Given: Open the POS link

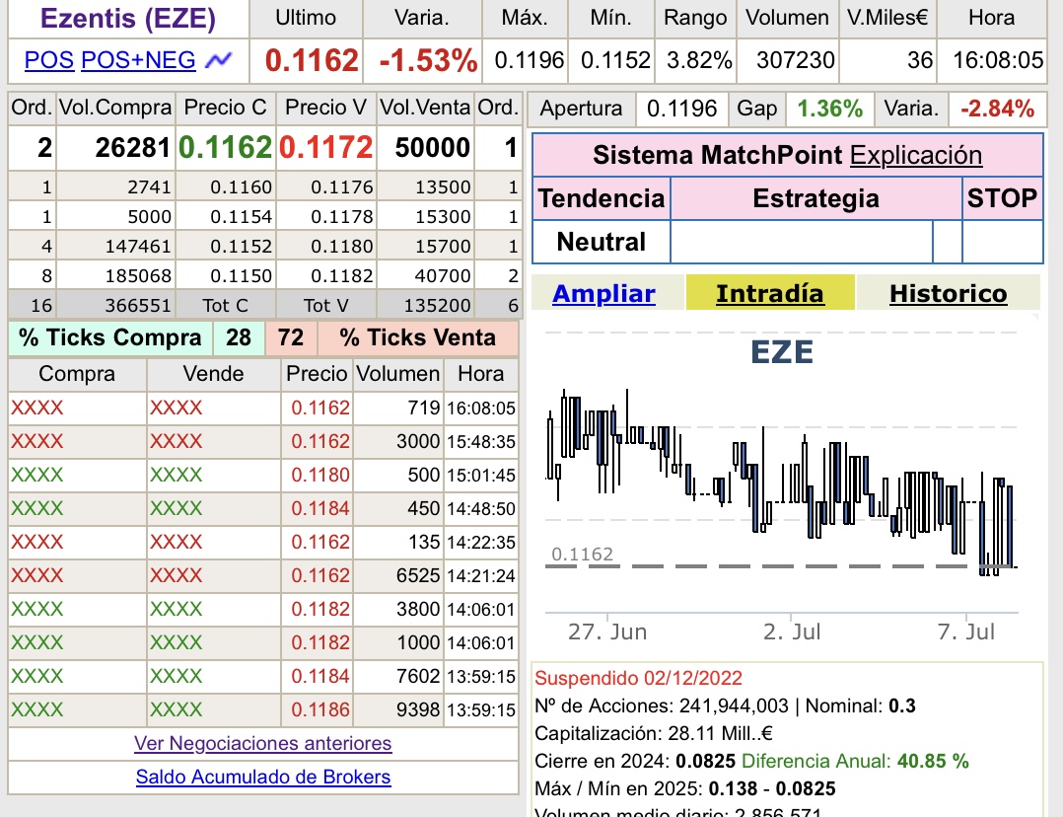Looking at the screenshot, I should click(x=49, y=60).
